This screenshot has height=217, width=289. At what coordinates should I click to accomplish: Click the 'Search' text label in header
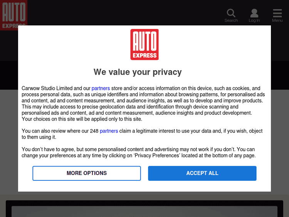[x=231, y=20]
